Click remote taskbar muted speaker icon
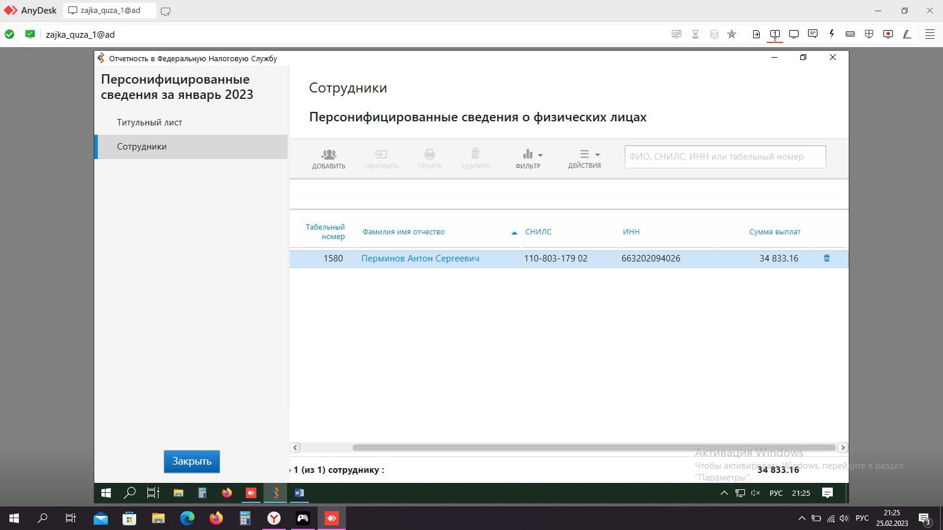This screenshot has height=530, width=943. click(756, 493)
